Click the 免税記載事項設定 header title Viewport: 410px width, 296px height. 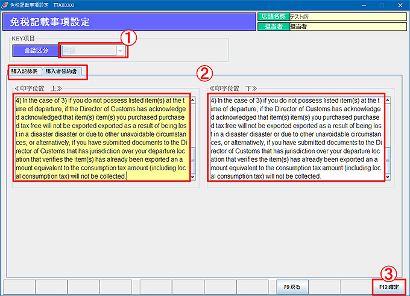point(50,22)
